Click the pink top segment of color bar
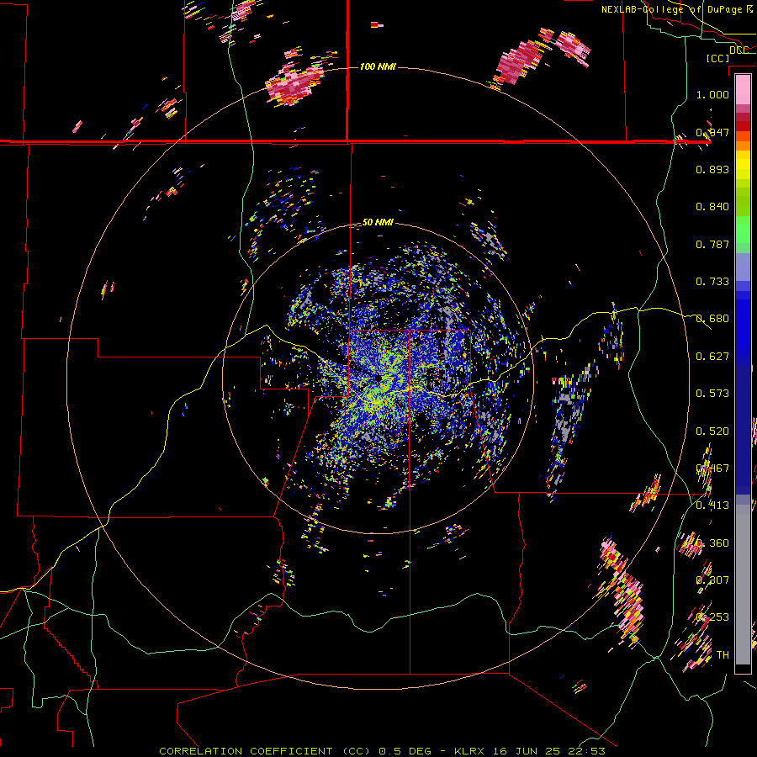 [743, 90]
